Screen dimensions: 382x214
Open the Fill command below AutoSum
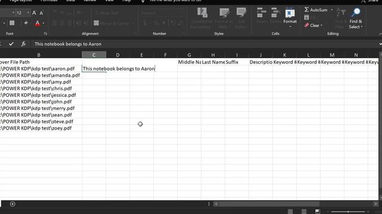point(310,17)
